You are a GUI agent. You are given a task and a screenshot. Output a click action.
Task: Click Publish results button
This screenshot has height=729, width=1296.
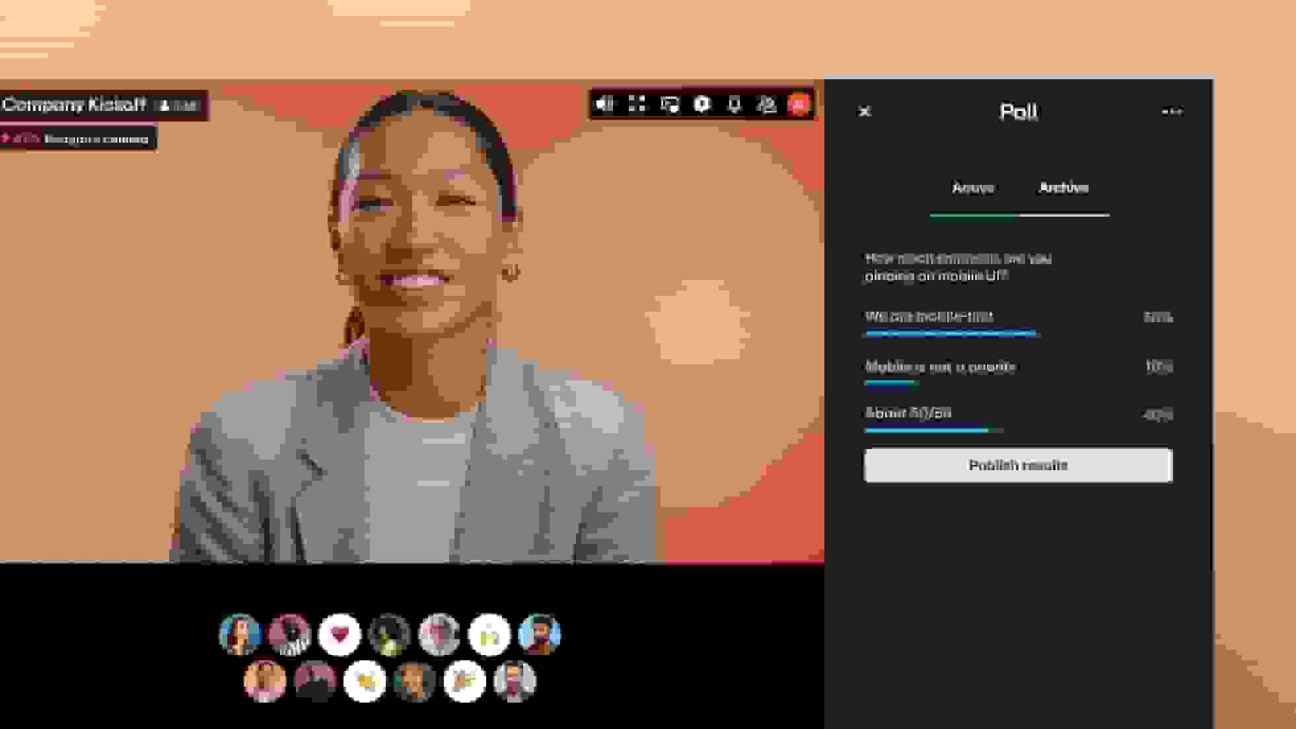(x=1018, y=466)
